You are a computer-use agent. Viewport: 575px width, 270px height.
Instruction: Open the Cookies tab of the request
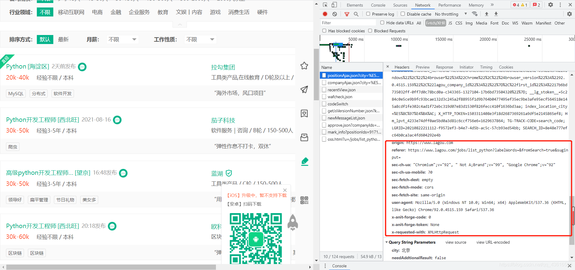(x=506, y=67)
